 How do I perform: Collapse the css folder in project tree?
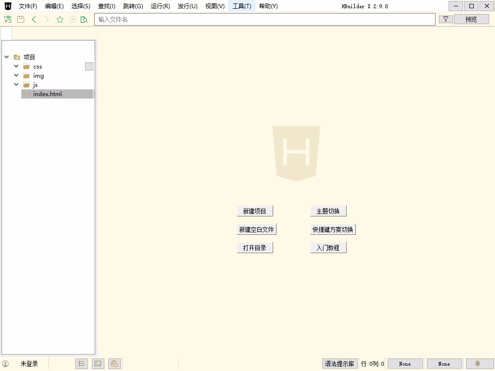[x=16, y=66]
